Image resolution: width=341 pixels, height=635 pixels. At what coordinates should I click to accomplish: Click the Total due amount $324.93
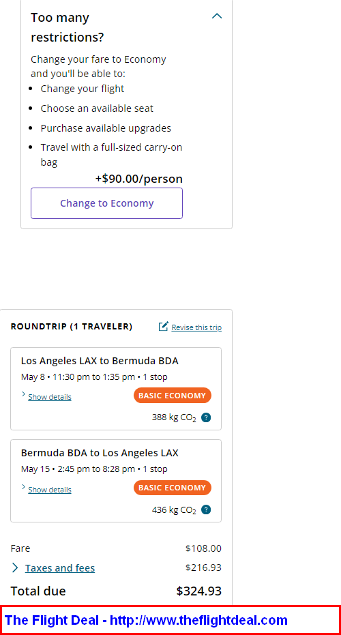pos(199,591)
